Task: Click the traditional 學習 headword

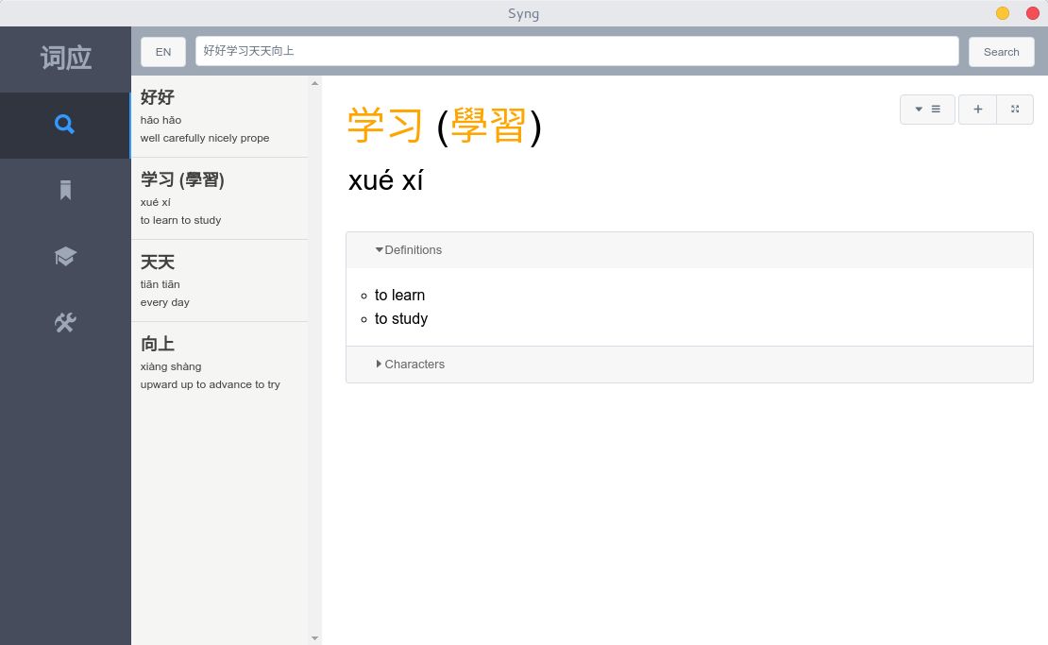Action: click(x=488, y=126)
